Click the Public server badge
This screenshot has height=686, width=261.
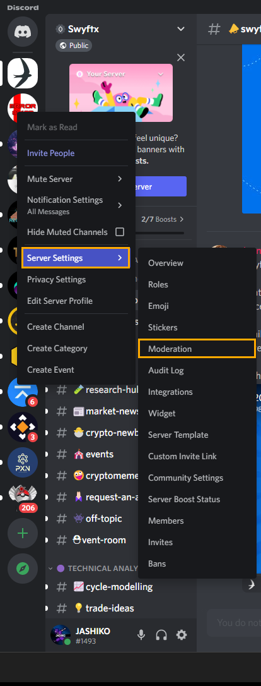[73, 45]
